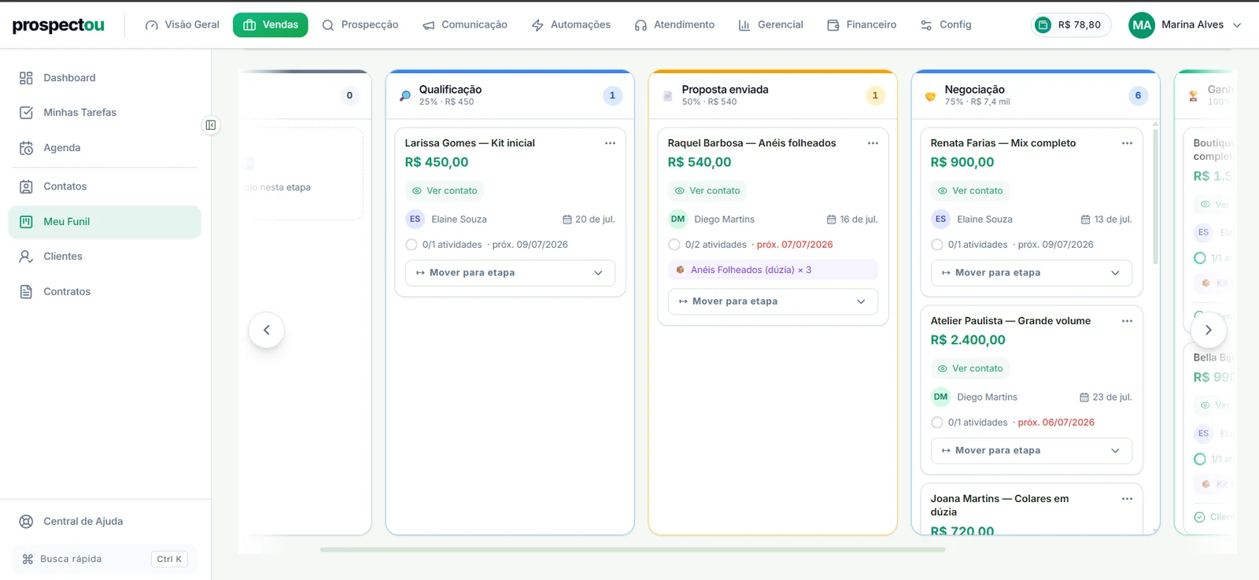Open Dashboard in the sidebar

click(x=105, y=78)
